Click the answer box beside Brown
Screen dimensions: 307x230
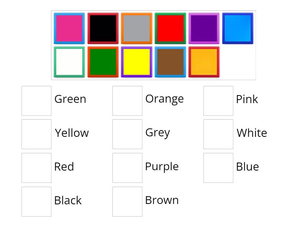[x=127, y=201]
